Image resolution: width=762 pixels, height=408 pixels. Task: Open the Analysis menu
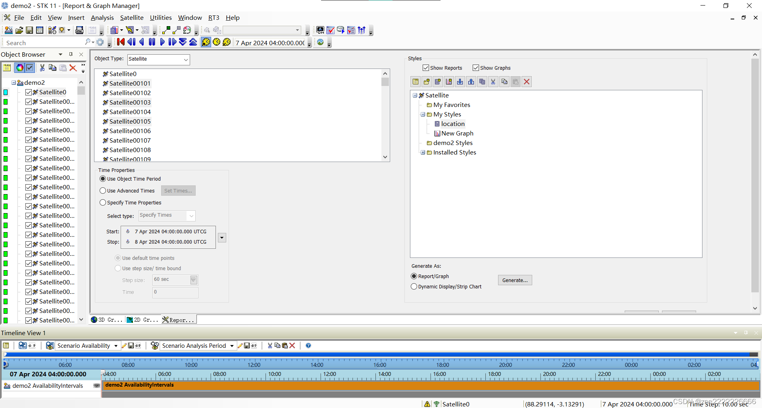[x=102, y=17]
